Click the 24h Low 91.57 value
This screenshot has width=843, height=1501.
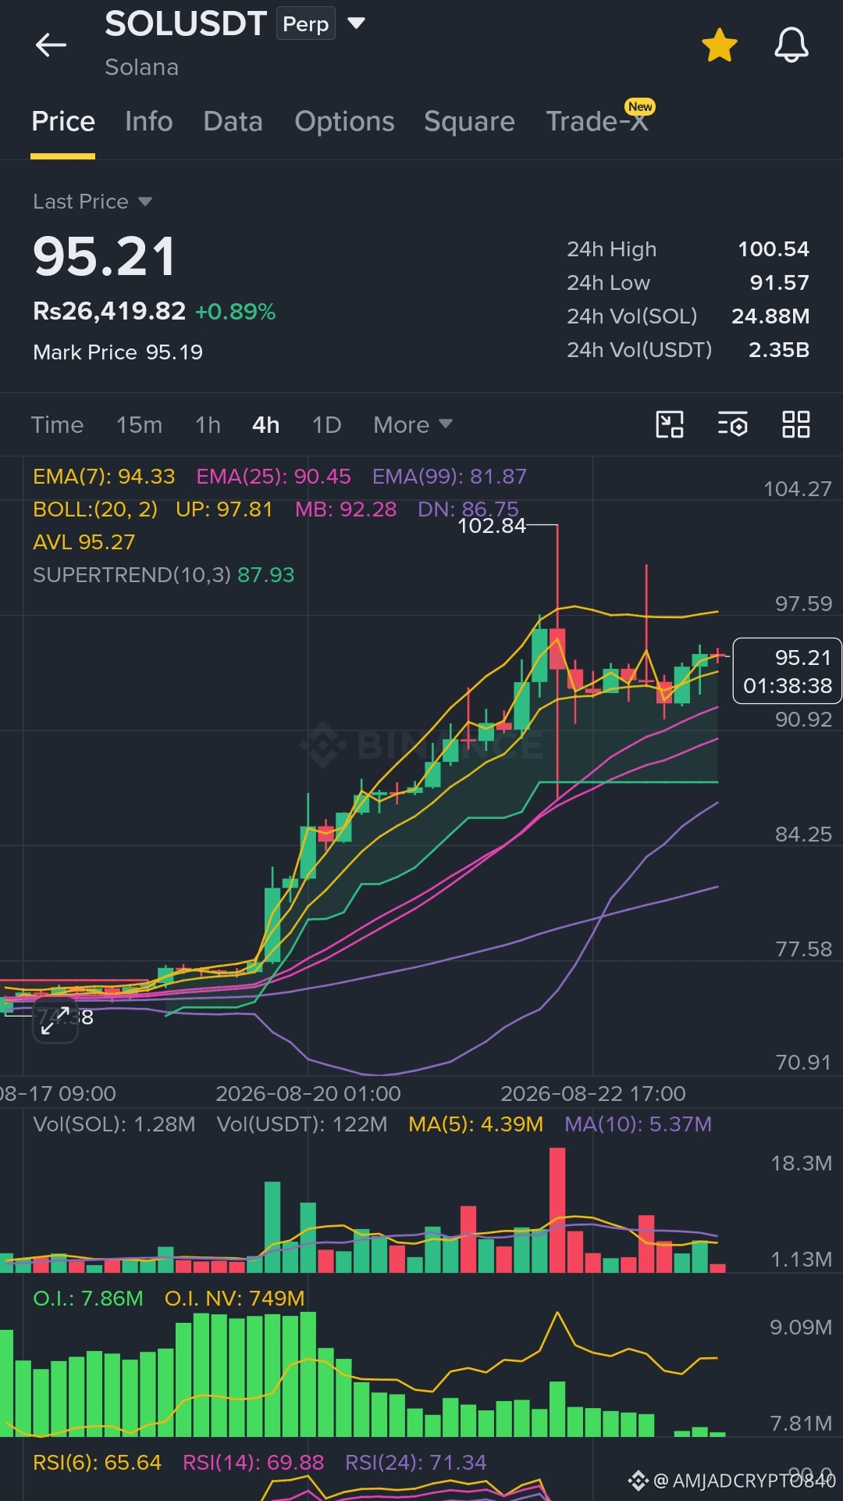pyautogui.click(x=779, y=283)
